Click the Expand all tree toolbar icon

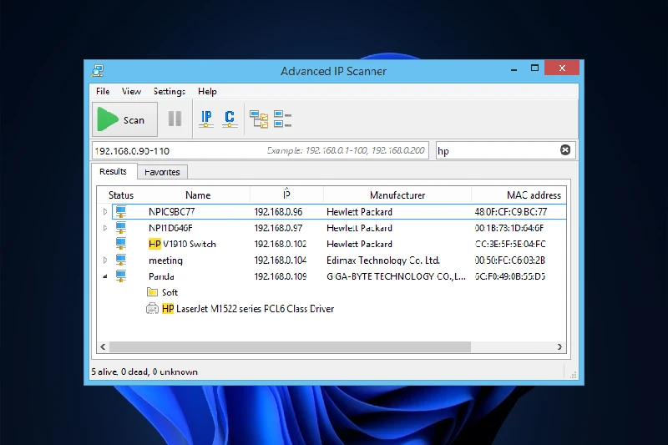click(259, 119)
